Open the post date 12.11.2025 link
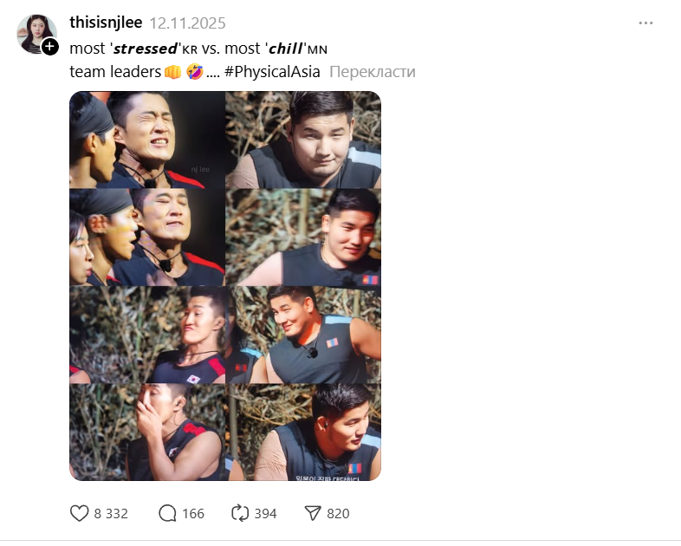Image resolution: width=681 pixels, height=546 pixels. [x=186, y=23]
